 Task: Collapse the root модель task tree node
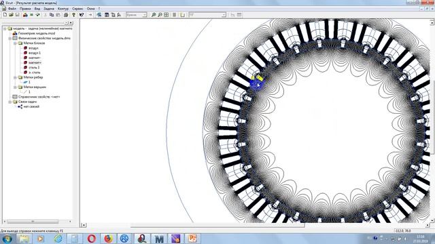pyautogui.click(x=5, y=28)
